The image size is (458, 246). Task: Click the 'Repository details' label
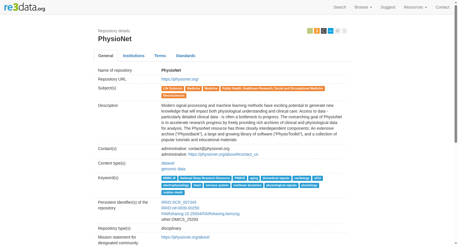click(114, 31)
